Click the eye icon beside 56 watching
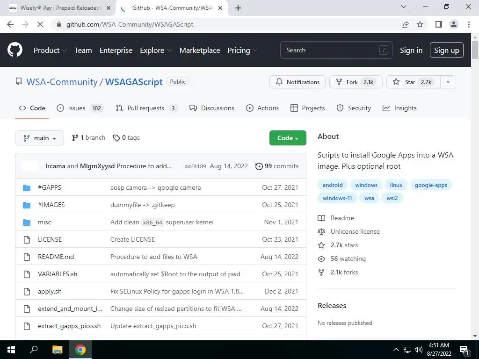Image resolution: width=479 pixels, height=359 pixels. tap(321, 259)
